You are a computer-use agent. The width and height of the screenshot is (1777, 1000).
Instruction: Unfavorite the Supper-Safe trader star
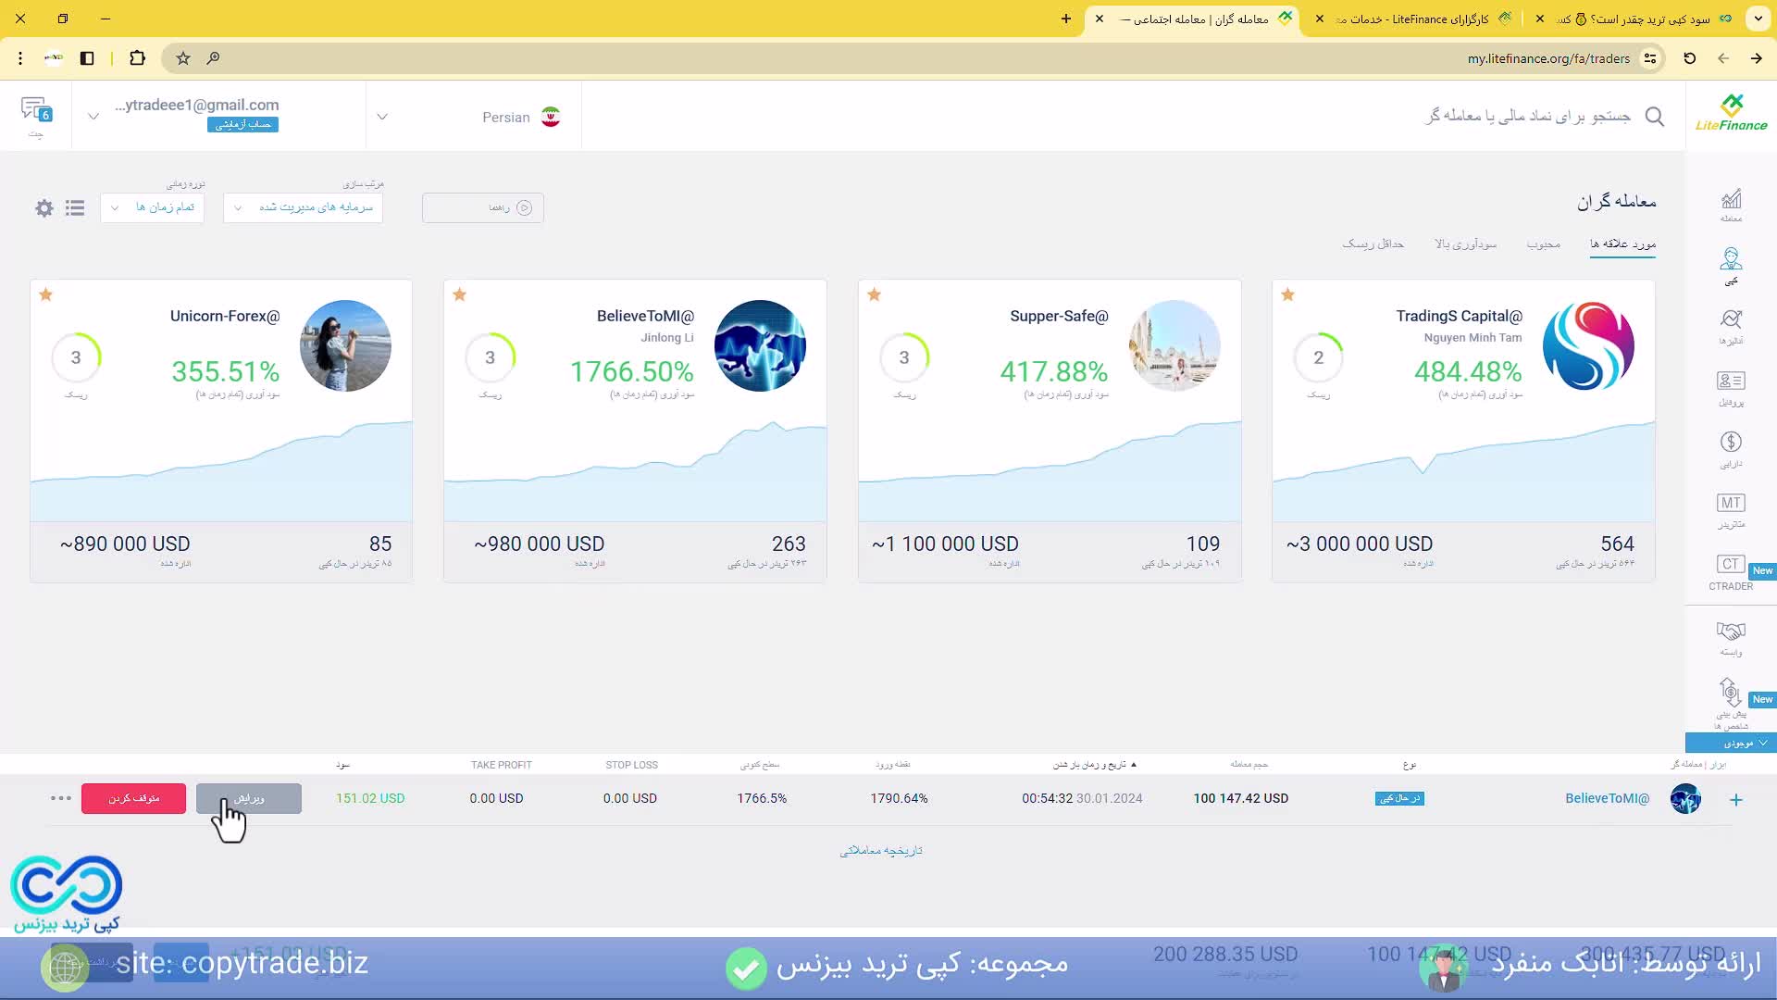874,294
